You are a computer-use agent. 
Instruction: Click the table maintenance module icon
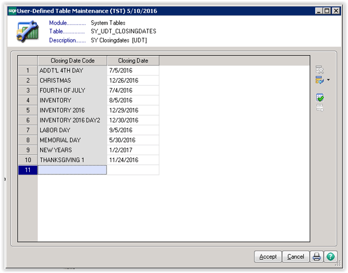[x=28, y=32]
